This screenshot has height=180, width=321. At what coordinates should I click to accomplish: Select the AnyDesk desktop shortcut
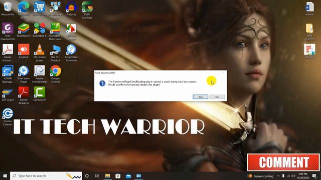(24, 51)
